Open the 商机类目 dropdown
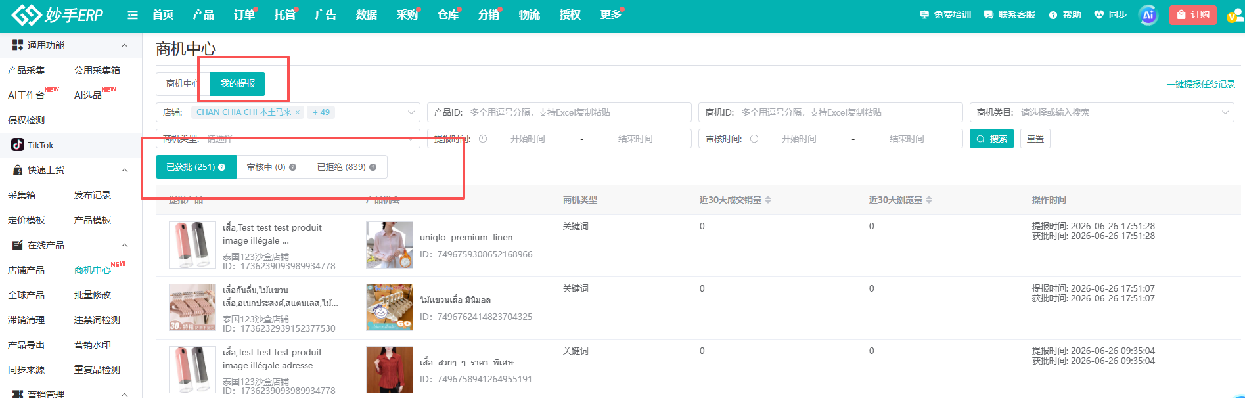Viewport: 1245px width, 398px height. (1102, 112)
